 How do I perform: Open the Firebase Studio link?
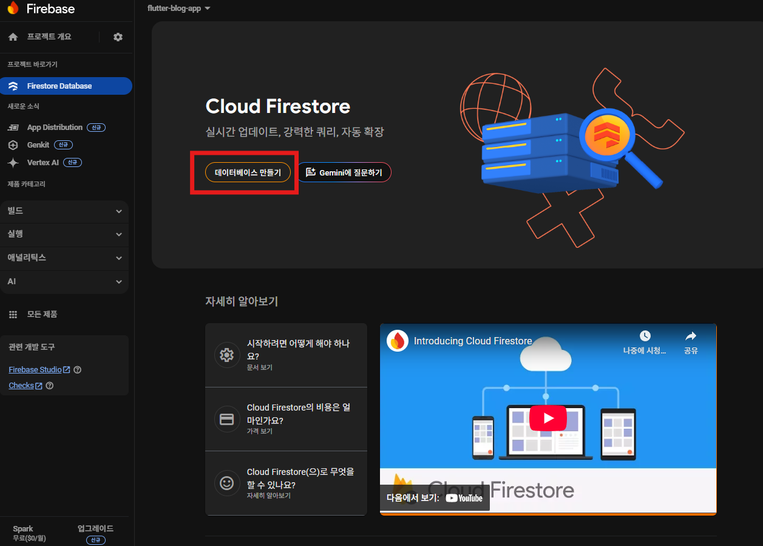(39, 370)
